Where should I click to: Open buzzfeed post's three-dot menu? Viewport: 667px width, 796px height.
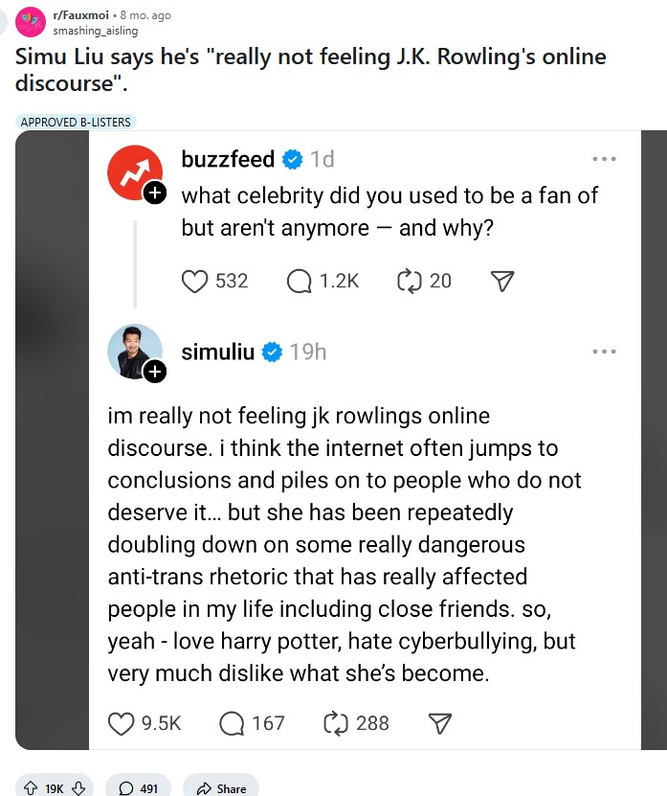tap(604, 159)
